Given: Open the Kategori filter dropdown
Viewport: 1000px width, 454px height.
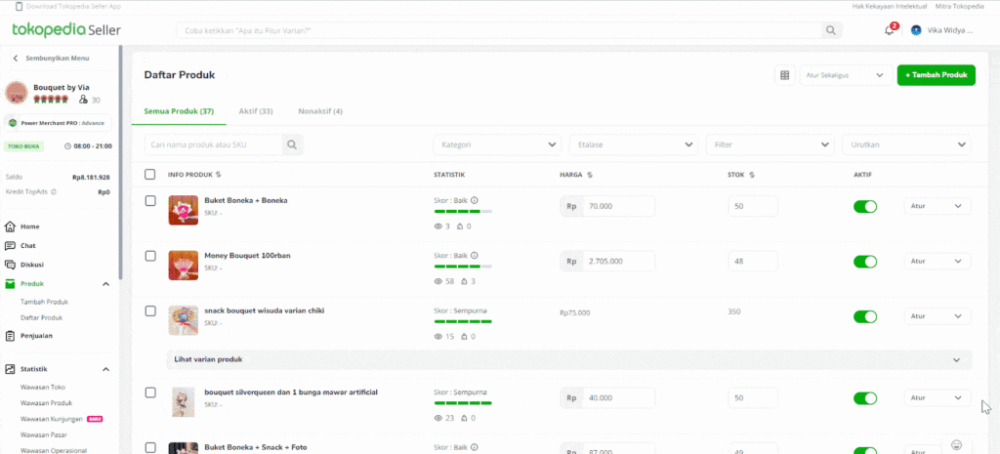Looking at the screenshot, I should 497,144.
